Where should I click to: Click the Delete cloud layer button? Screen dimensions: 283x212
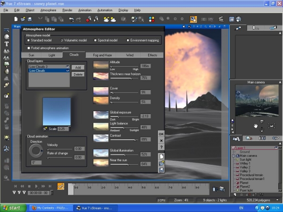click(x=78, y=74)
